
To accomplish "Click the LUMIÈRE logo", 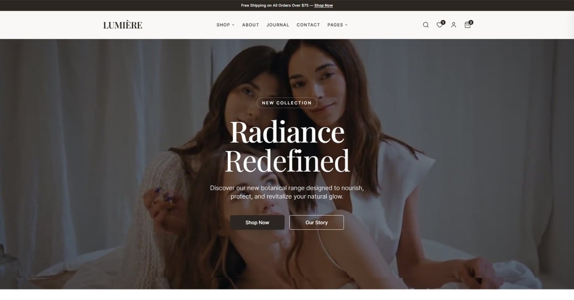I will pyautogui.click(x=122, y=25).
